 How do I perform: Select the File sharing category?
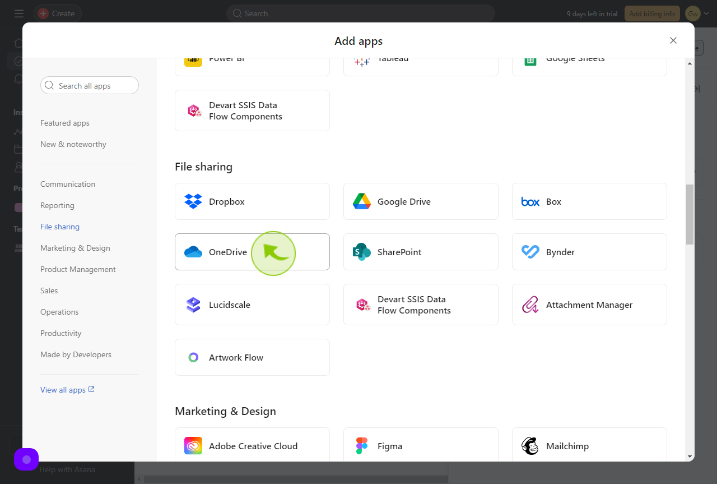[x=60, y=227]
